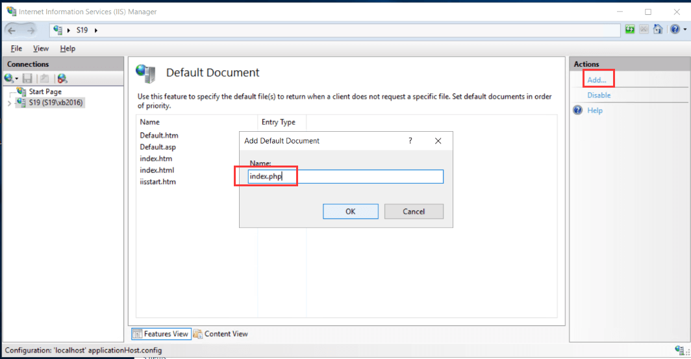The image size is (691, 359).
Task: Select Start Page in Connections tree
Action: point(45,92)
